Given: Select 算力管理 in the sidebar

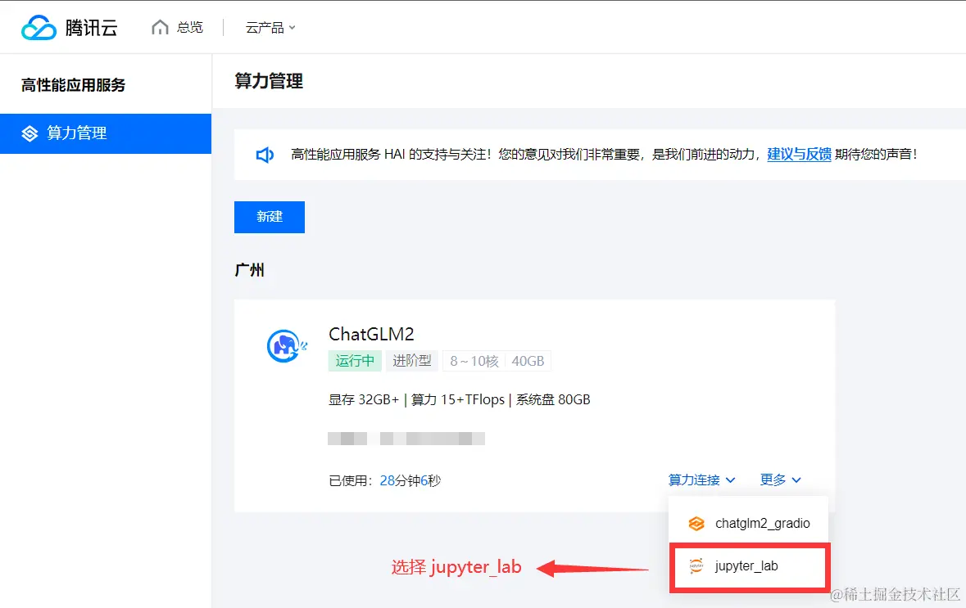Looking at the screenshot, I should click(x=106, y=133).
